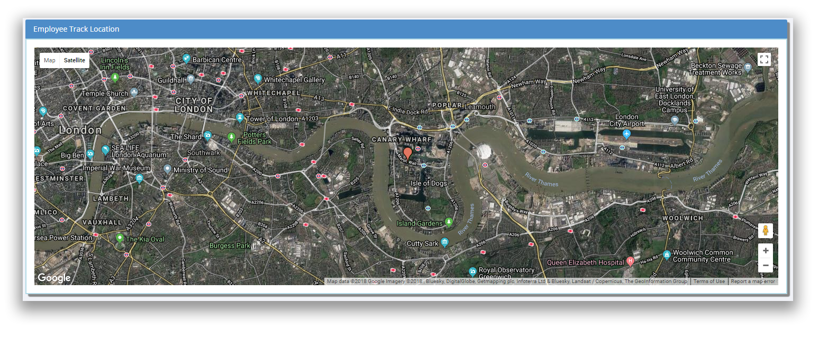
Task: Click the "Southwark" label
Action: pyautogui.click(x=204, y=153)
